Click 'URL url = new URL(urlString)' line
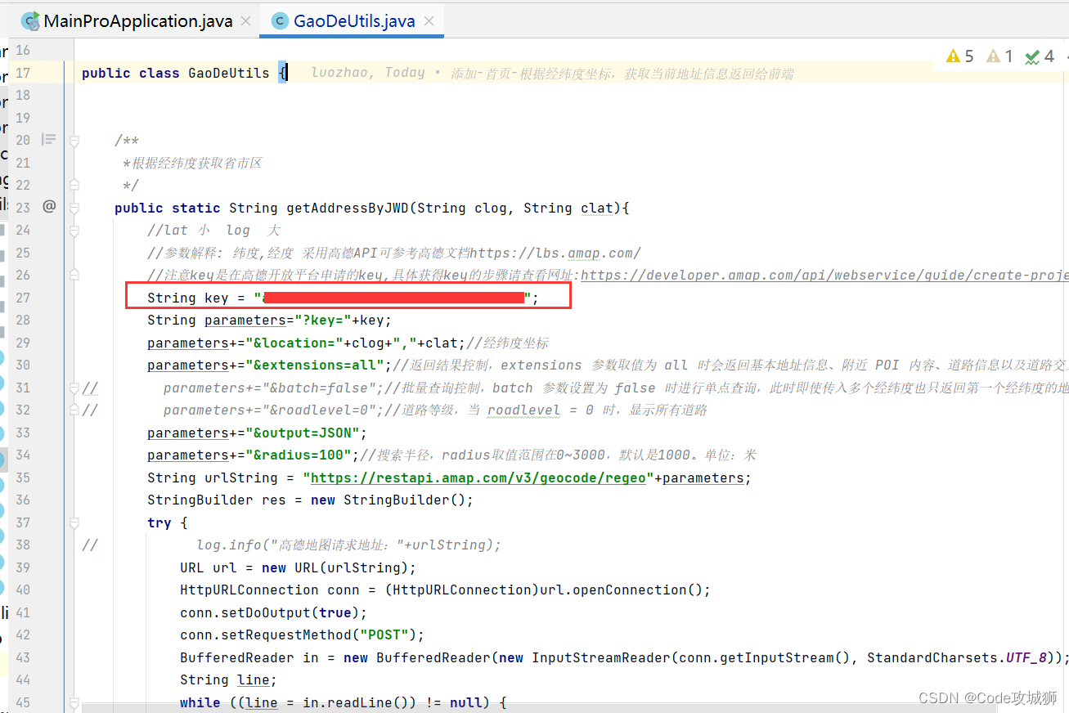 (299, 567)
